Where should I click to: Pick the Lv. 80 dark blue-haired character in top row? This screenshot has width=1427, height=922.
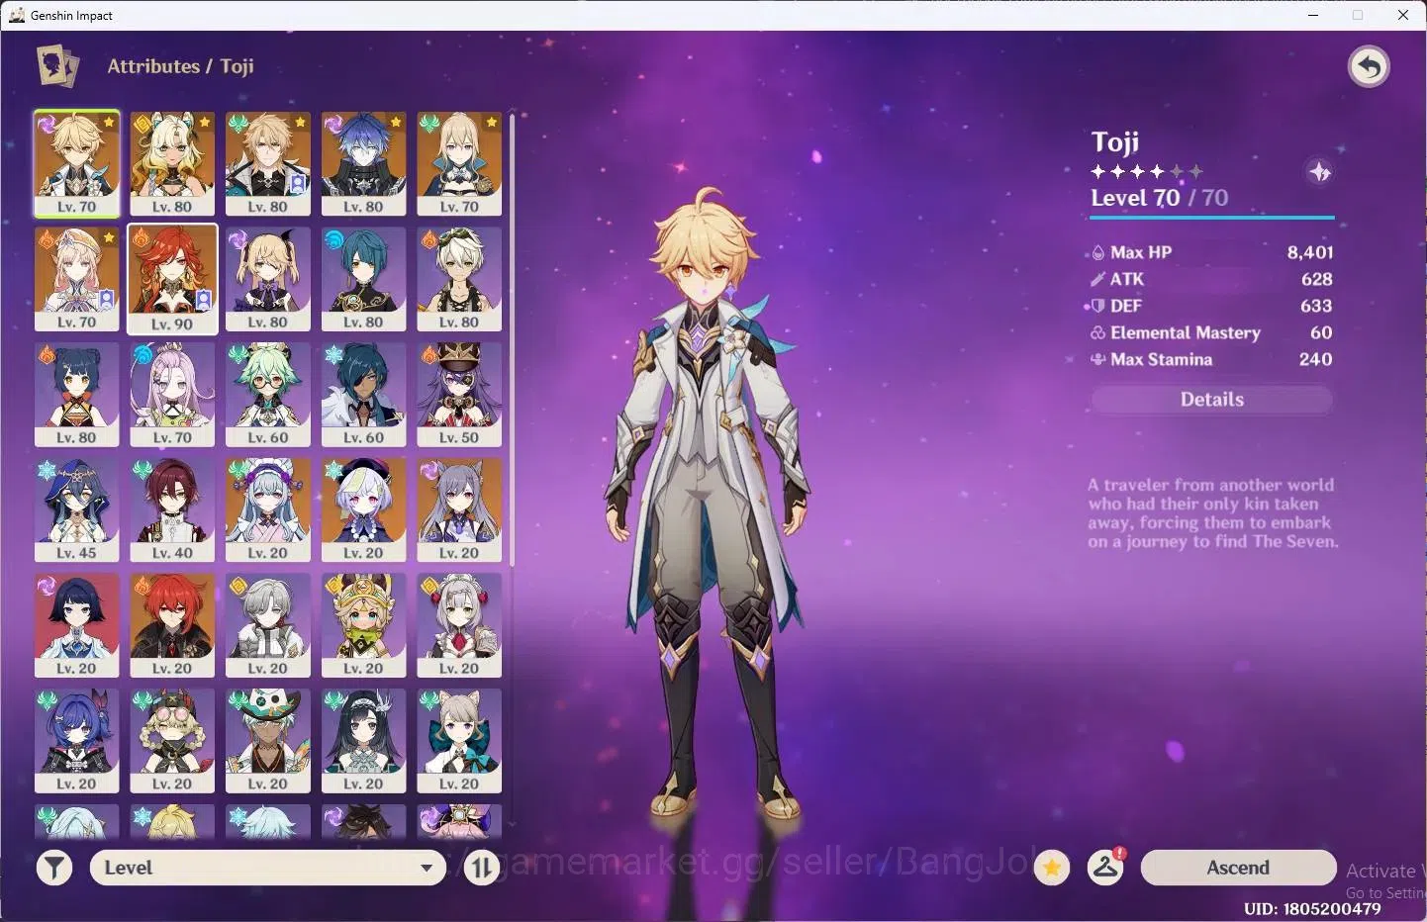(x=363, y=163)
